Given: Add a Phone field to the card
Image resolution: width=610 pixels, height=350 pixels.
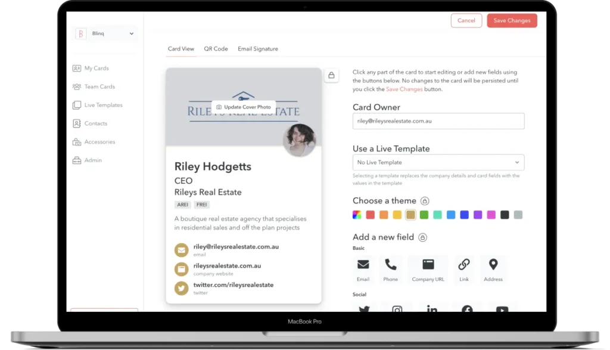Looking at the screenshot, I should click(391, 268).
